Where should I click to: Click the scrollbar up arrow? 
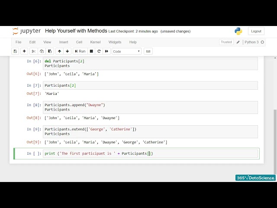275,58
